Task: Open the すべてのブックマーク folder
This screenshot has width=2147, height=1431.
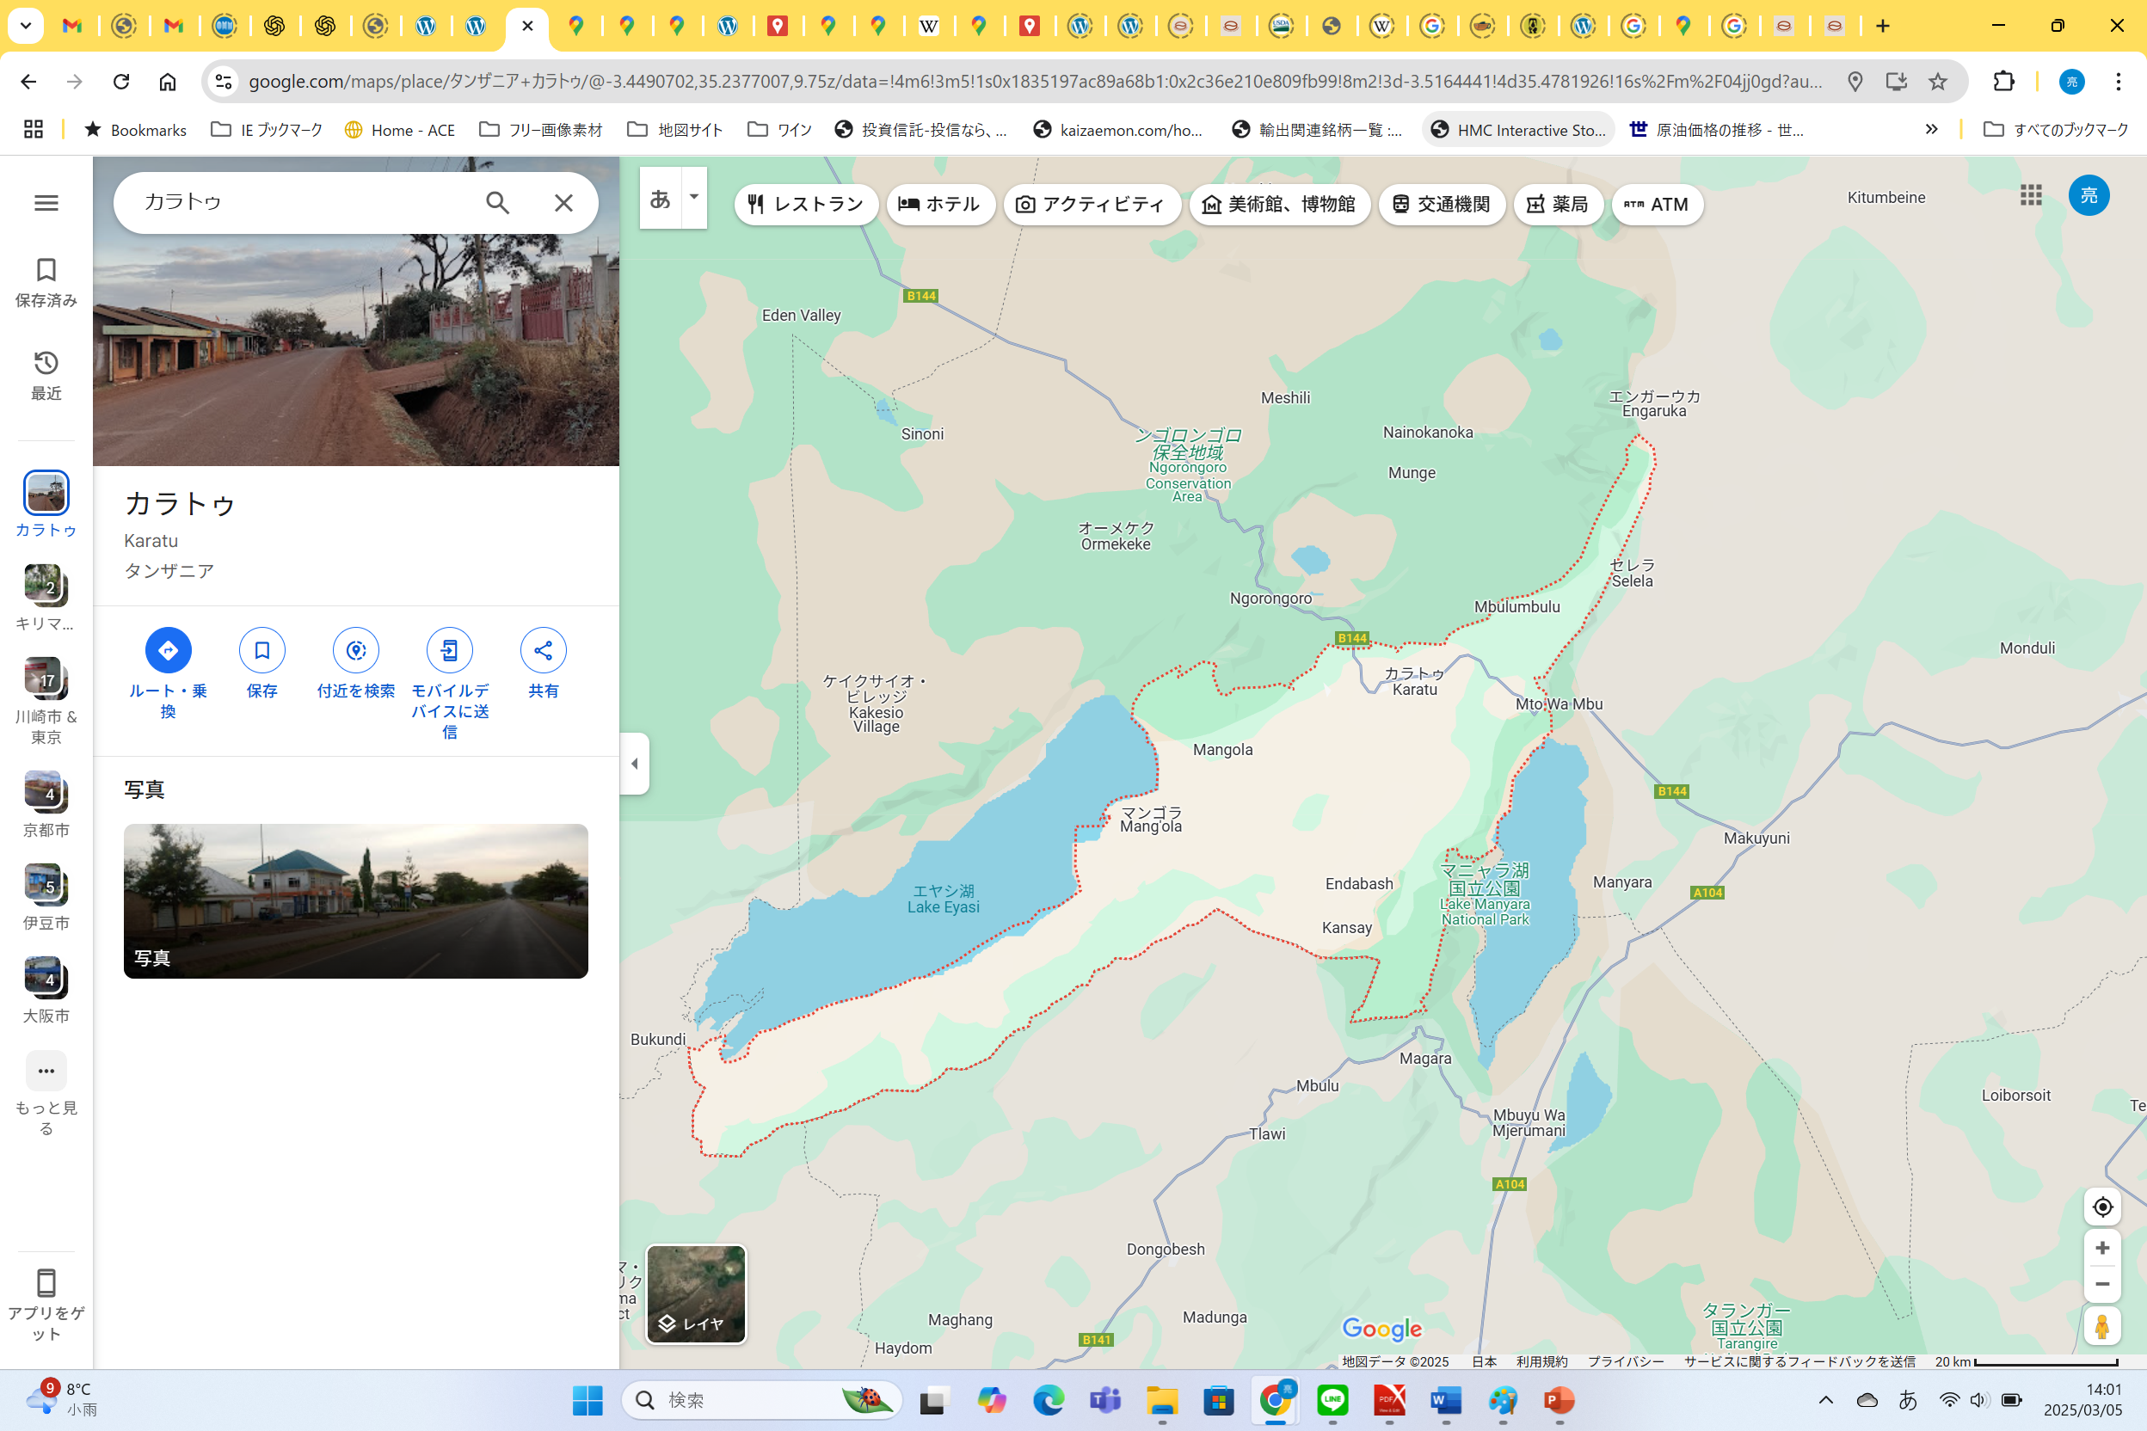Action: pyautogui.click(x=2056, y=130)
